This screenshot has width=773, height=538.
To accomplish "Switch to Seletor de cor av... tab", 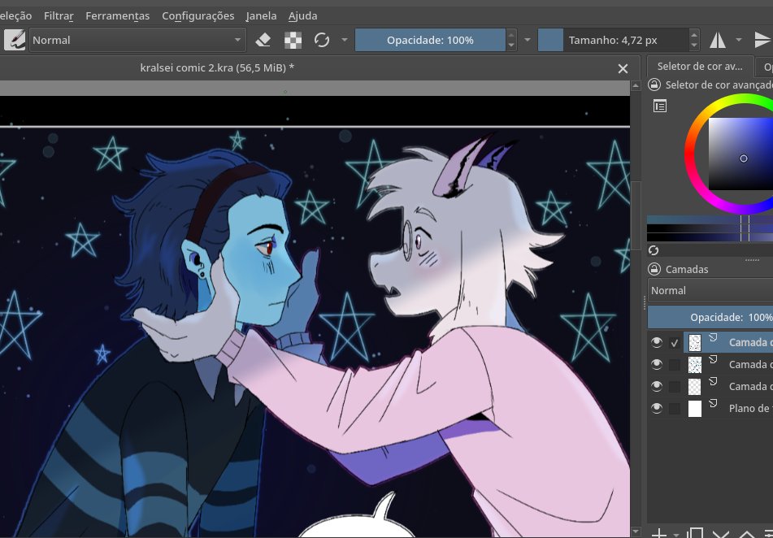I will click(700, 66).
